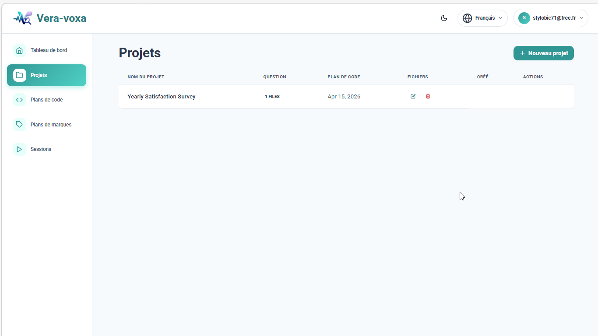Click the folder icon beside Projets
598x336 pixels.
point(19,75)
